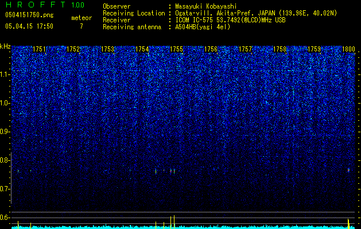Click the 1.1 kHz axis label
Screen dimensions: 361x229
click(x=5, y=74)
